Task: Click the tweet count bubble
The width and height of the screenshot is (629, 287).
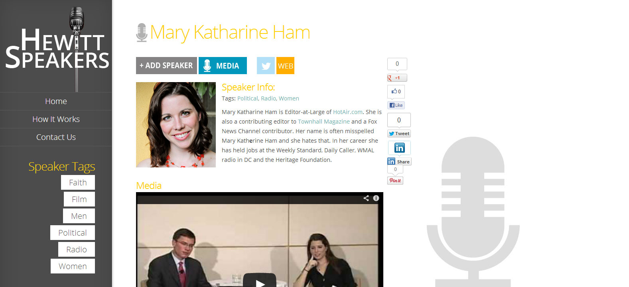Action: [399, 120]
